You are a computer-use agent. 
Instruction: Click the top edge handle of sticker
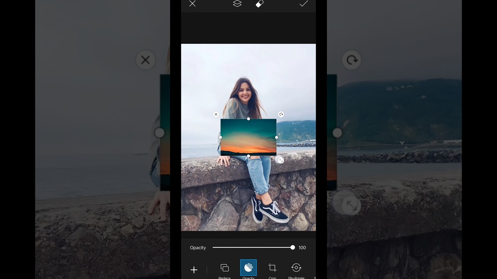coord(248,119)
